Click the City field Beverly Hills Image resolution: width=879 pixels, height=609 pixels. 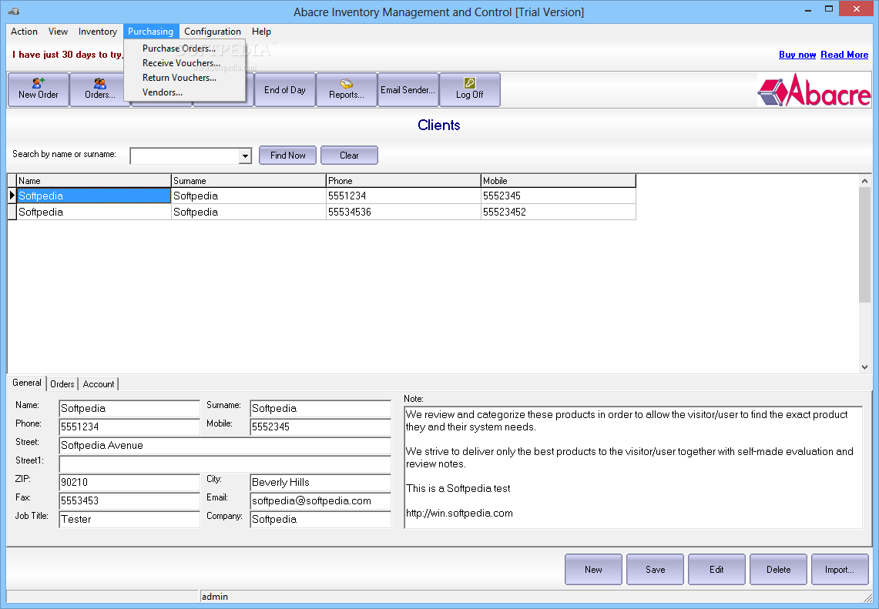(320, 483)
